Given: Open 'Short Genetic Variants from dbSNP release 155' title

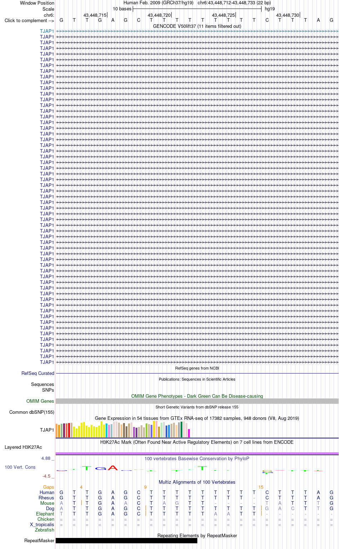Looking at the screenshot, I should (197, 407).
